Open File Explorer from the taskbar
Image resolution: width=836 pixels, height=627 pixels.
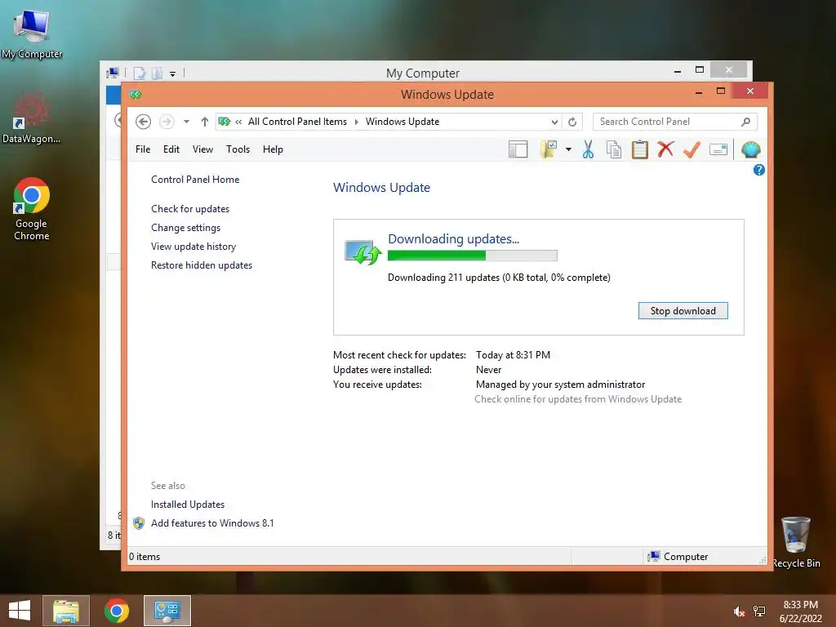coord(66,611)
